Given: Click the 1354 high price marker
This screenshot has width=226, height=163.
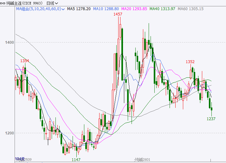Looking at the screenshot, I should [x=25, y=61].
